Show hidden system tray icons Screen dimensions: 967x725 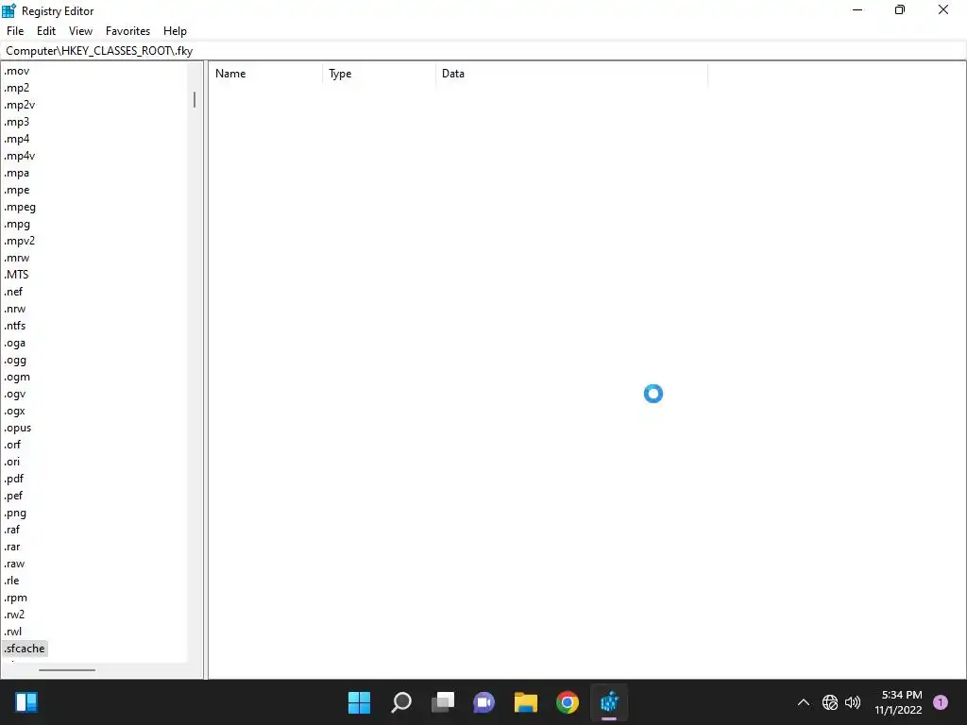(804, 702)
